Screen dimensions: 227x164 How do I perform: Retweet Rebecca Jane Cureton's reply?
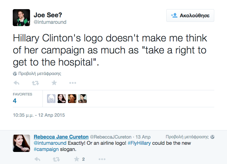(x=56, y=159)
